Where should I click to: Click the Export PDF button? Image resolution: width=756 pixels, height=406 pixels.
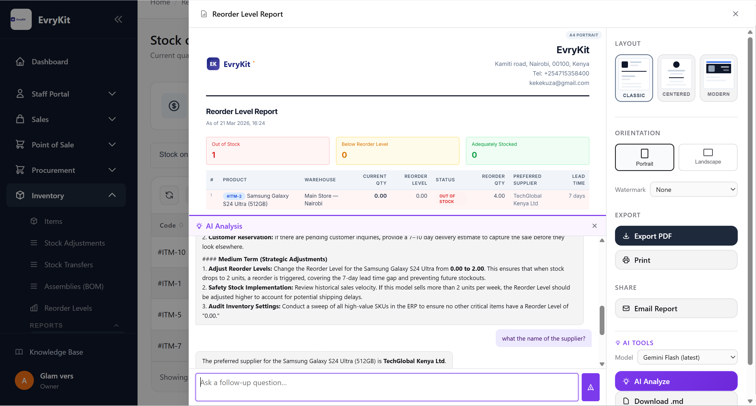coord(676,236)
